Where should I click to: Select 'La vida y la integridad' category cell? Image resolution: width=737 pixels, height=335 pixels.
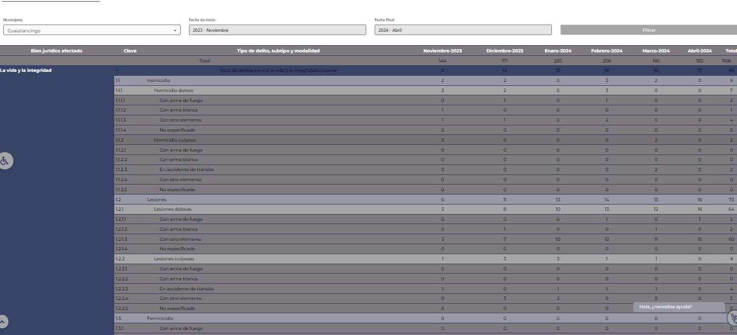coord(26,70)
